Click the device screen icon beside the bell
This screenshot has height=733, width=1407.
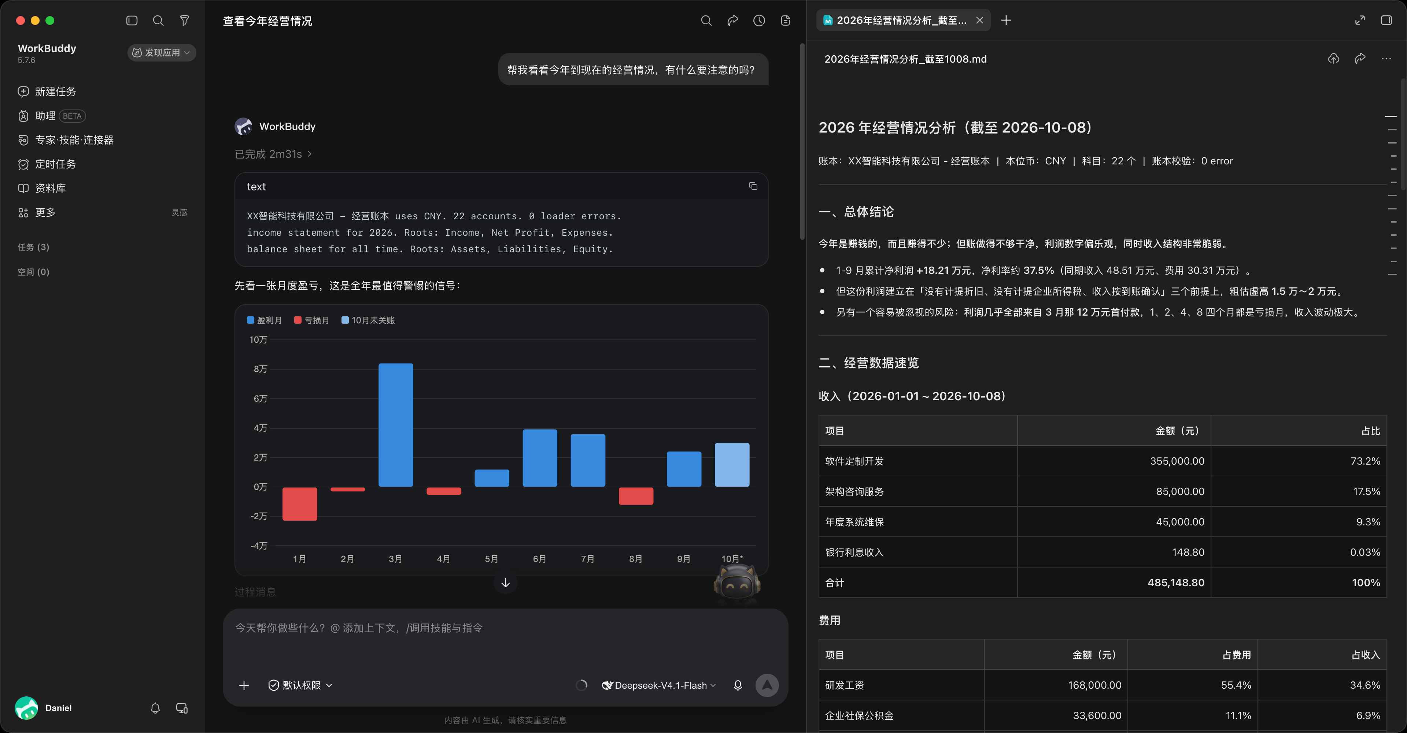(x=182, y=708)
